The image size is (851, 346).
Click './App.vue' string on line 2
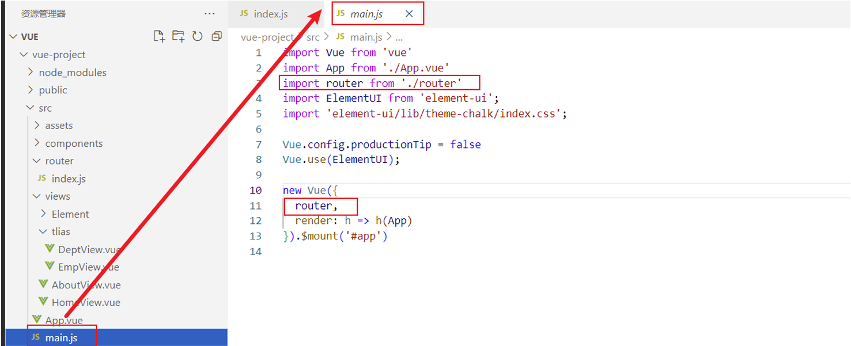pos(416,68)
